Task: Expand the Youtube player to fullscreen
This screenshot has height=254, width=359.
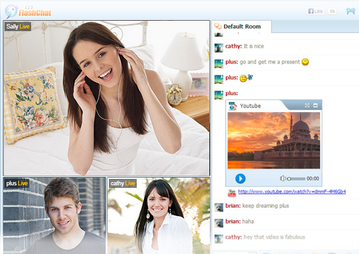Action: [307, 106]
